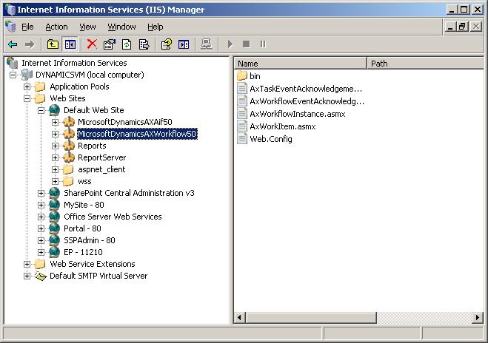Click the horizontal scrollbar right arrow

point(478,318)
